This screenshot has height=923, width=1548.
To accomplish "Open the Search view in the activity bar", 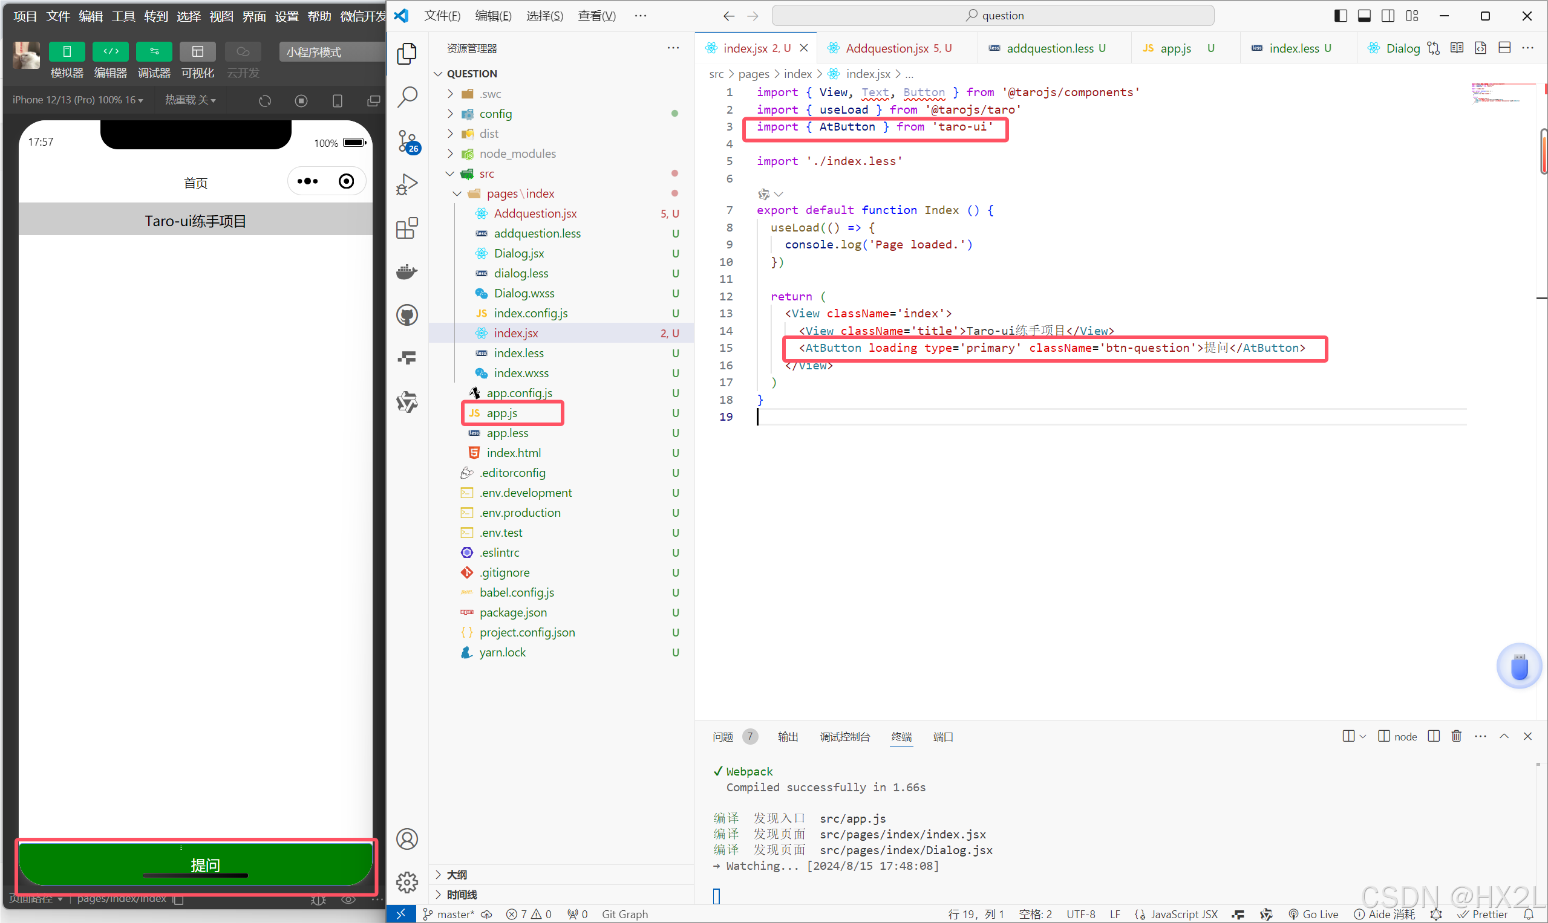I will (407, 97).
